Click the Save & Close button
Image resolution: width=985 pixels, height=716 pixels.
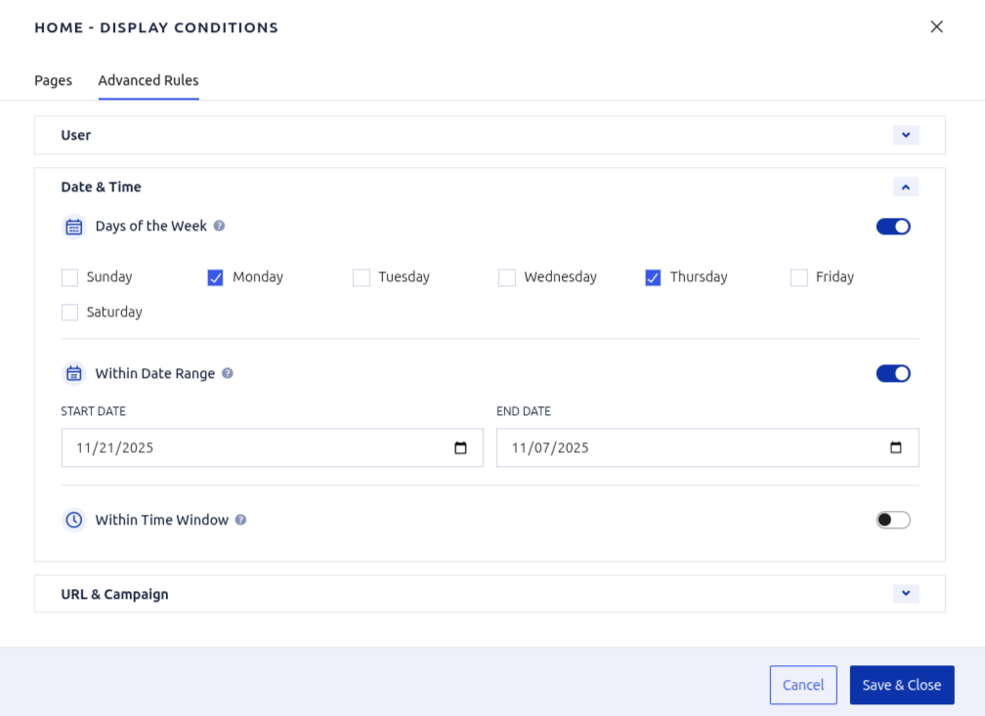coord(901,685)
